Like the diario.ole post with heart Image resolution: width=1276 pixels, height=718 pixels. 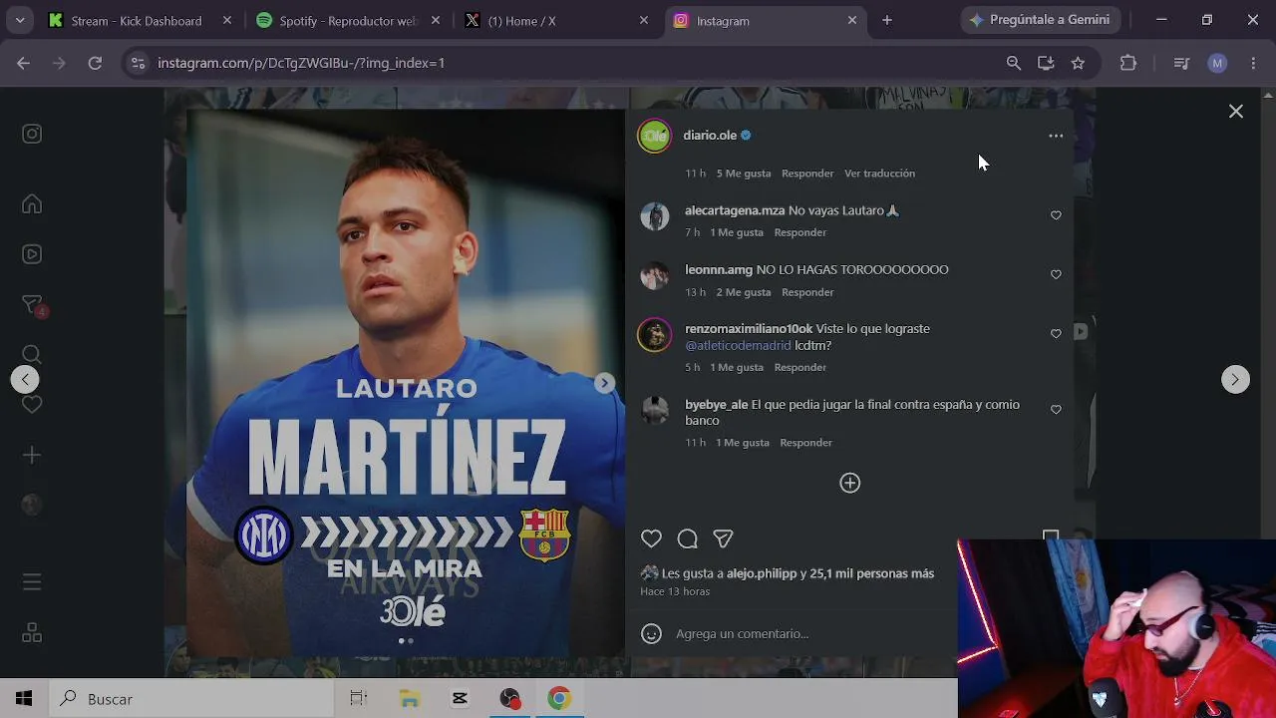[651, 538]
